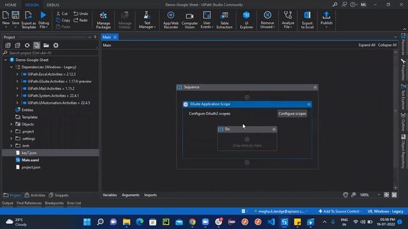Add activity via plus inside Do
408x229 pixels.
(x=247, y=139)
